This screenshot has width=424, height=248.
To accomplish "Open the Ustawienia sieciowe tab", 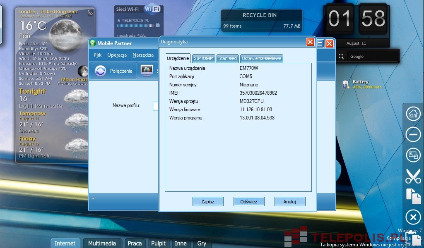I will (262, 58).
